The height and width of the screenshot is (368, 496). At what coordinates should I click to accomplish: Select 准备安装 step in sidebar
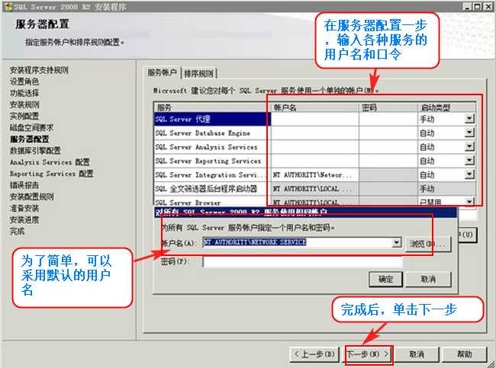click(24, 208)
